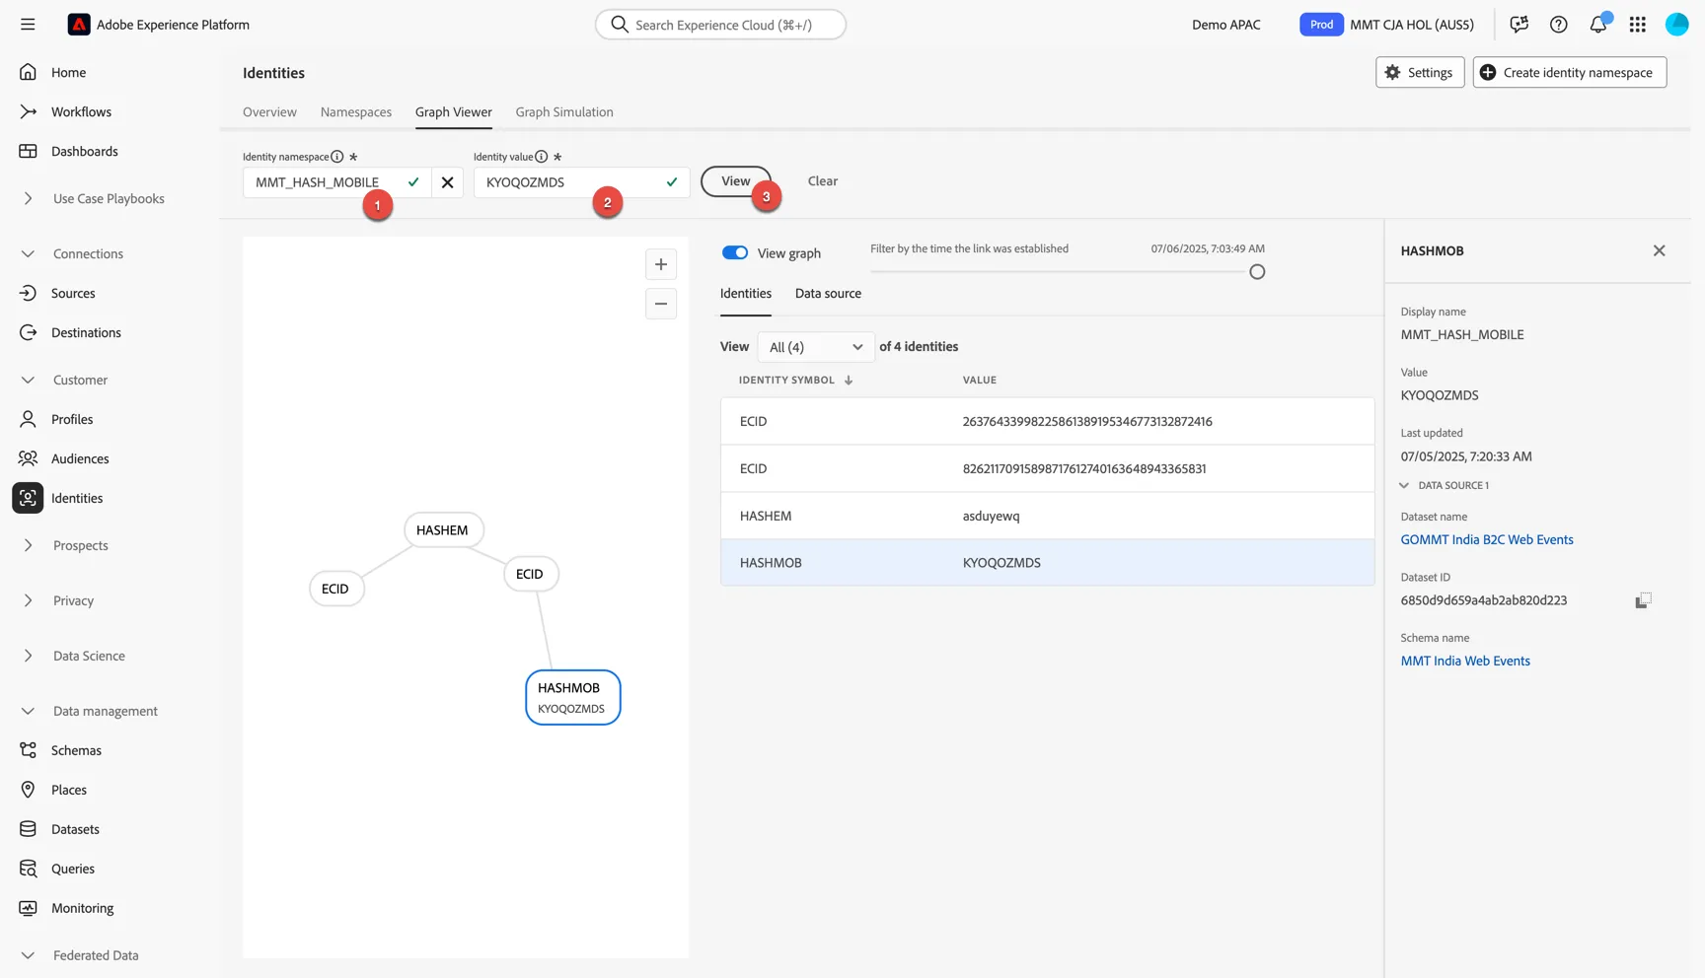
Task: Open GOMMT India B2C Web Events link
Action: coord(1487,539)
